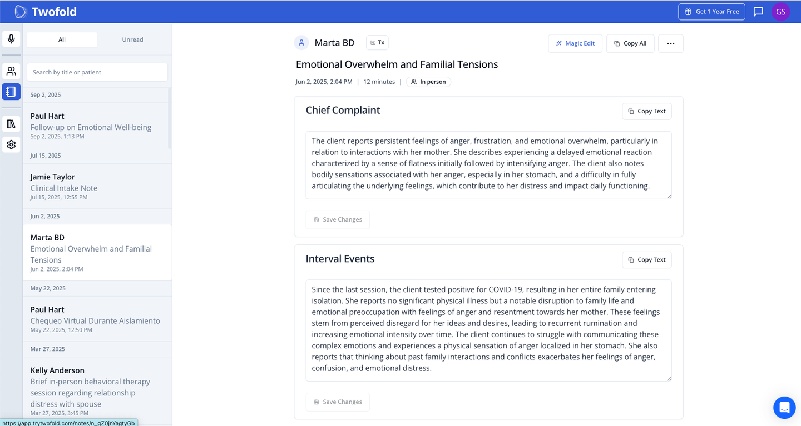
Task: Open the settings gear icon
Action: [11, 144]
